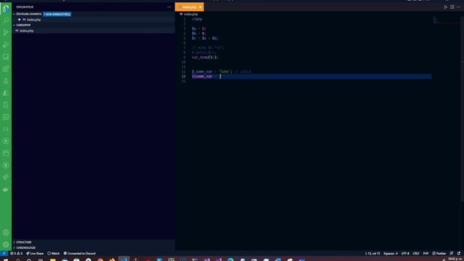Close the unsaved index.php tab
Viewport: 464px width, 261px height.
point(200,7)
